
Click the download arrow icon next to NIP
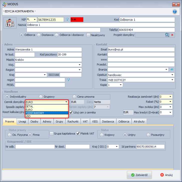(67, 20)
